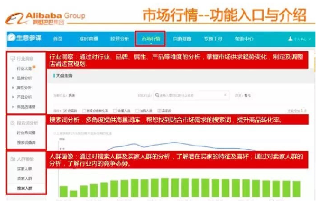
Task: Clear the industry search with the X icon
Action: [225, 95]
